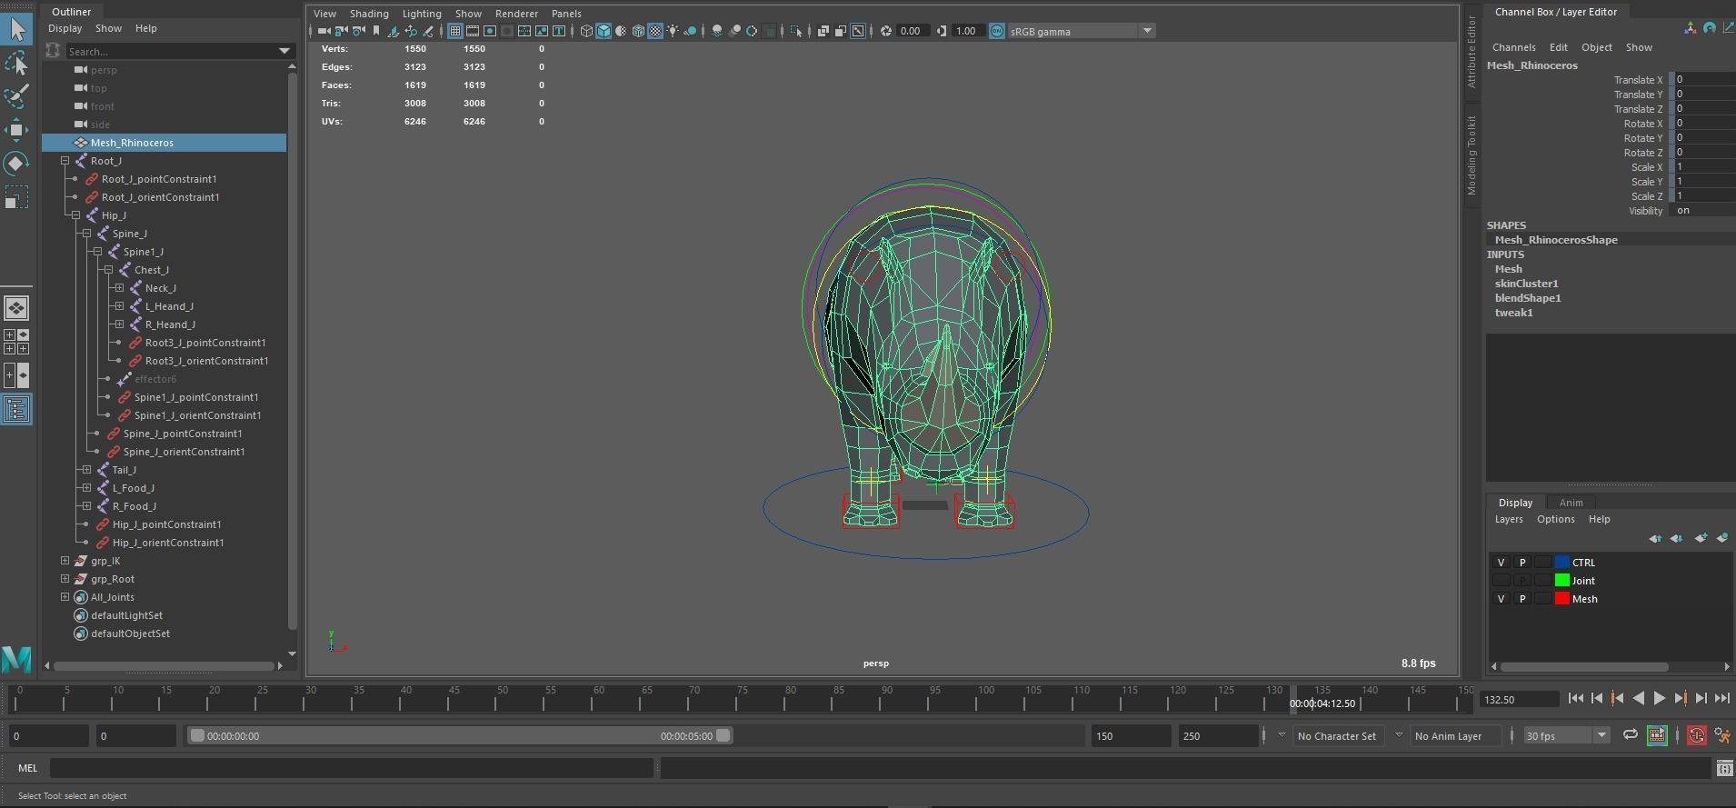The height and width of the screenshot is (808, 1736).
Task: Click the gamma icon beside 1.00
Action: (941, 31)
